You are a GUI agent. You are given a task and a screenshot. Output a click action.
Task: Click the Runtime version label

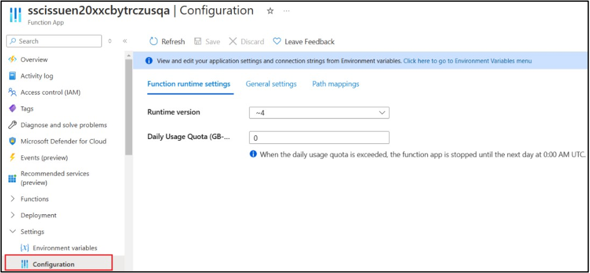173,112
